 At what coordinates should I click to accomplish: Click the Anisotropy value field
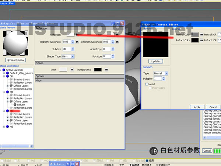(107, 49)
